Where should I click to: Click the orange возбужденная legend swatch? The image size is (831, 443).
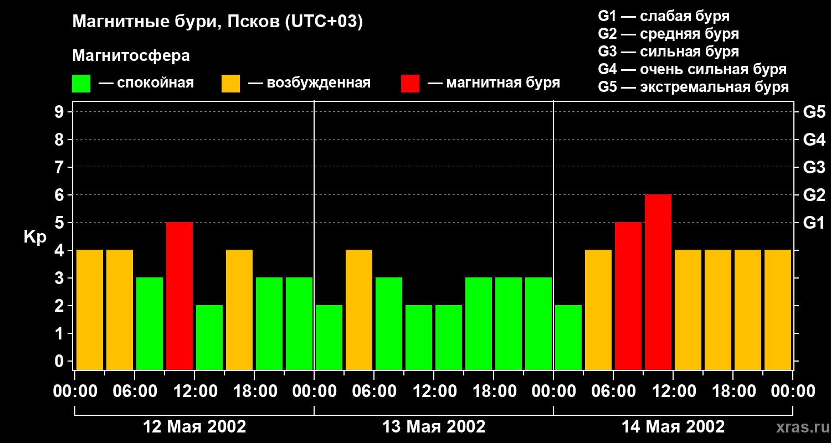[x=230, y=84]
